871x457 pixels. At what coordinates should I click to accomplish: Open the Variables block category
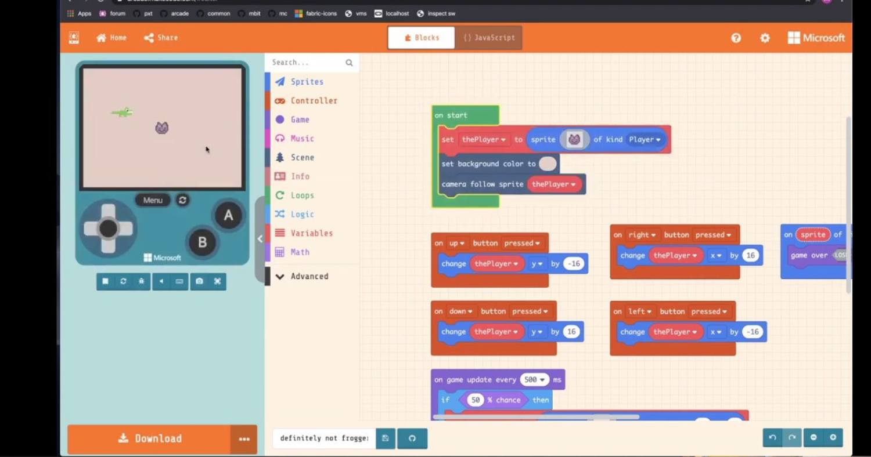pos(312,233)
